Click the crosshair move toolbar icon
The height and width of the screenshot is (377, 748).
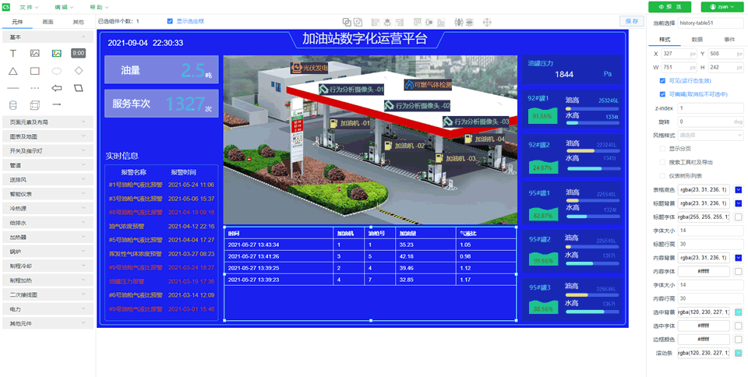point(487,22)
